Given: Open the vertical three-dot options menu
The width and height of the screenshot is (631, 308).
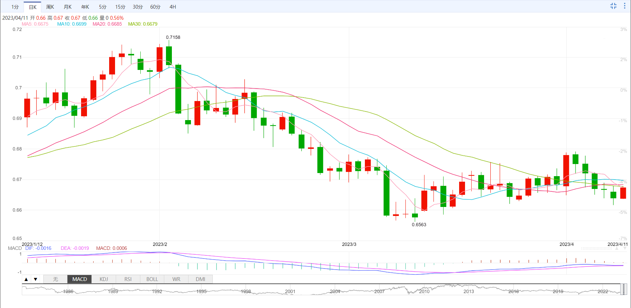Looking at the screenshot, I should tap(624, 6).
